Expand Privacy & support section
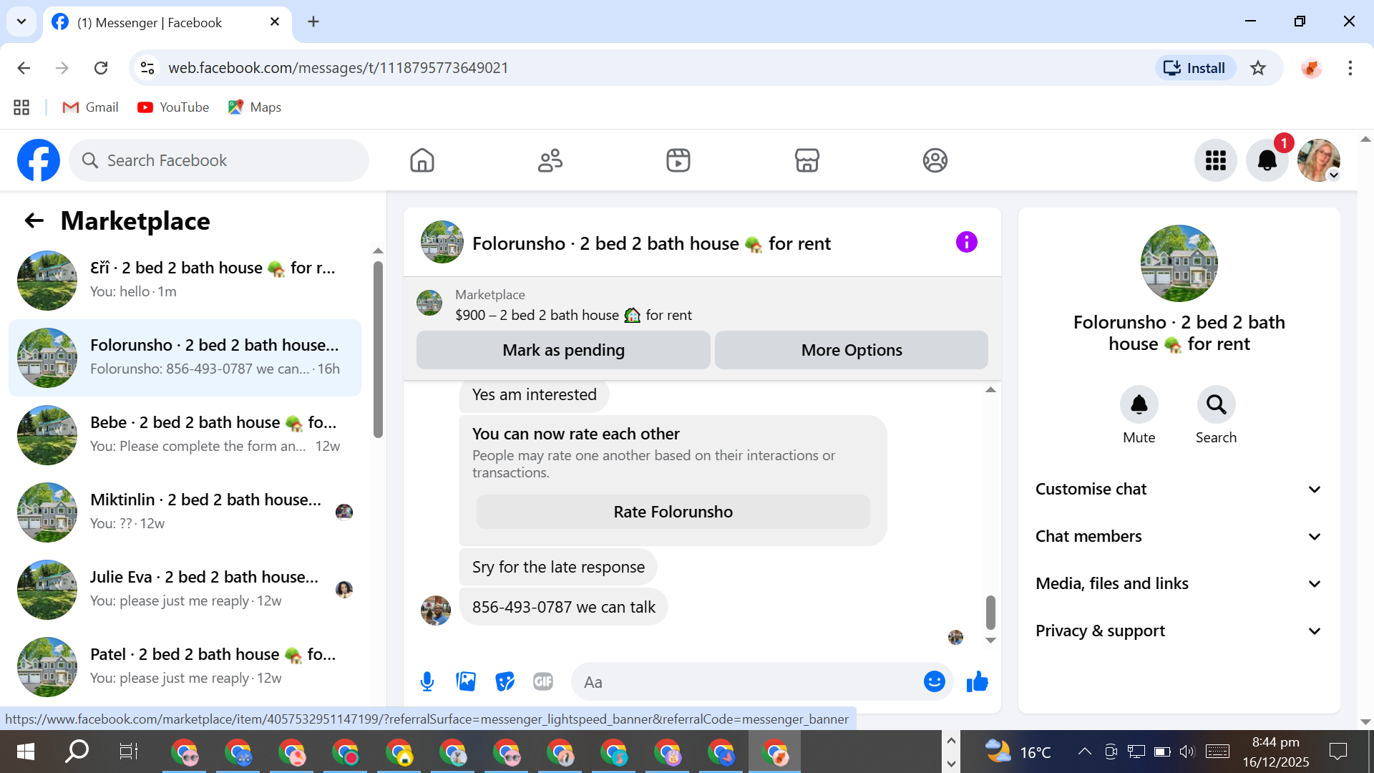1374x773 pixels. coord(1179,631)
